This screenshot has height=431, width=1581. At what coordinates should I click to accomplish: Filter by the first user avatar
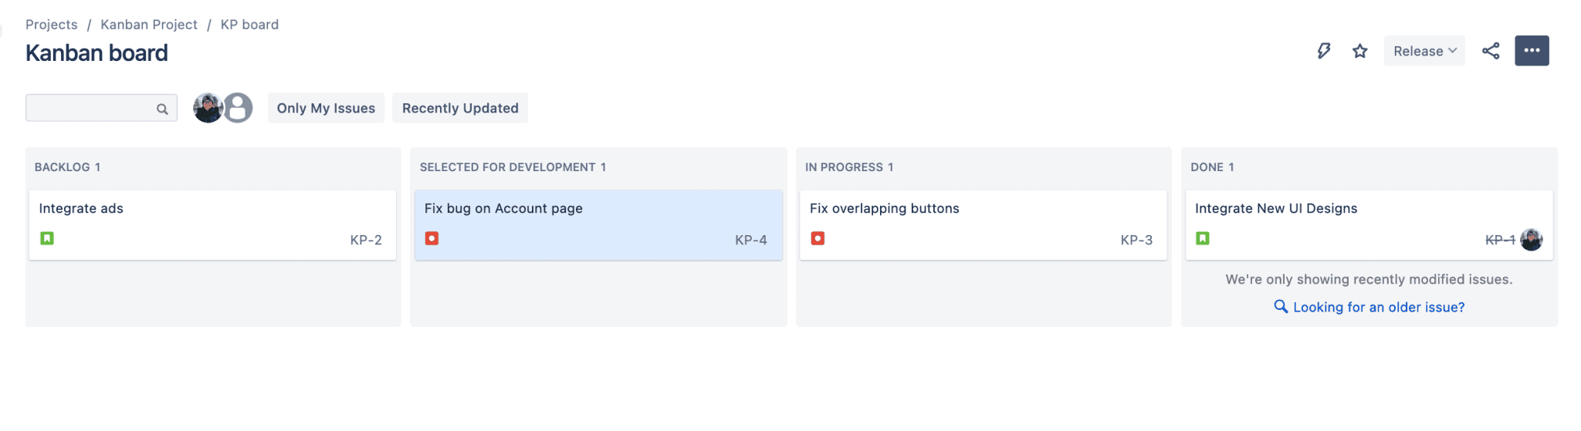click(x=208, y=108)
